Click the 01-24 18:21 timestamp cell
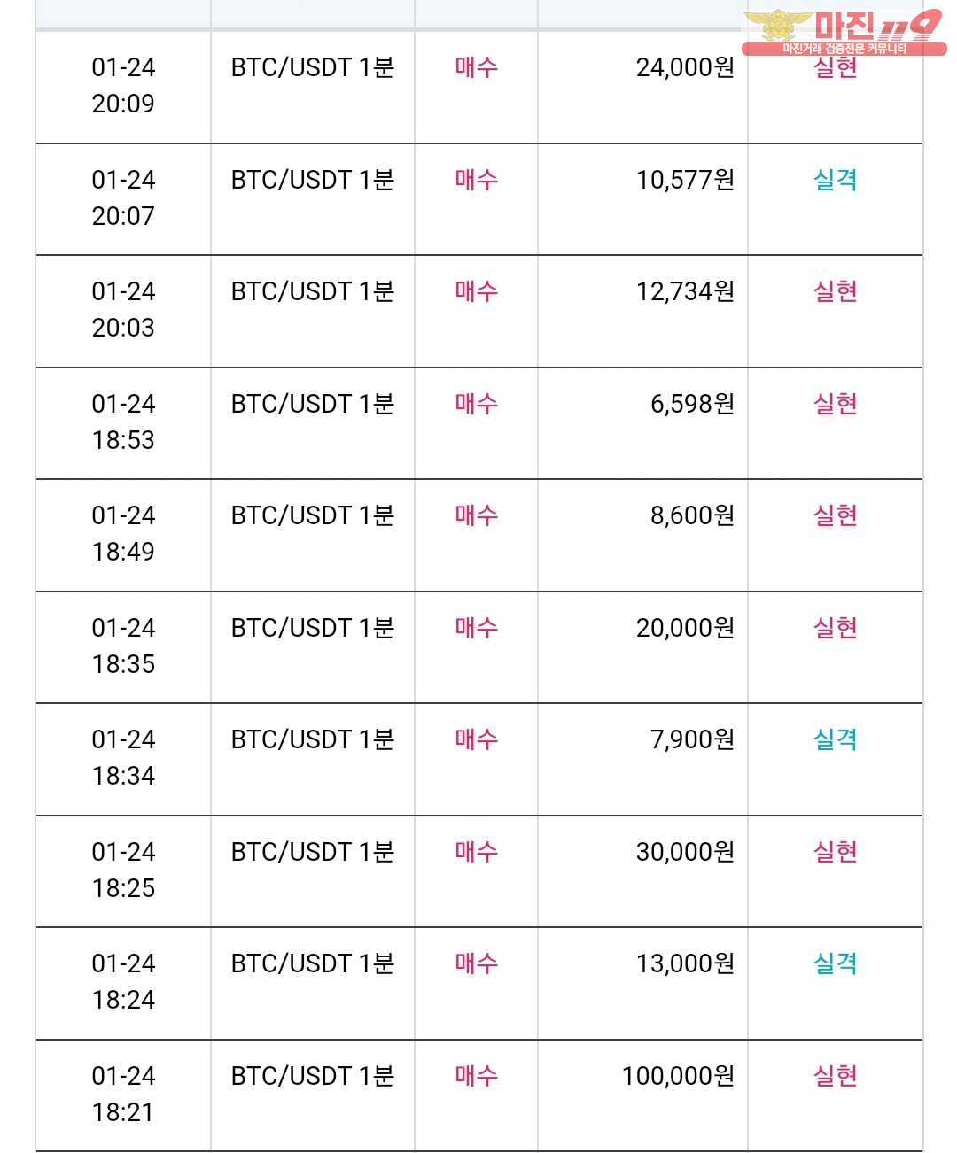 (123, 1094)
